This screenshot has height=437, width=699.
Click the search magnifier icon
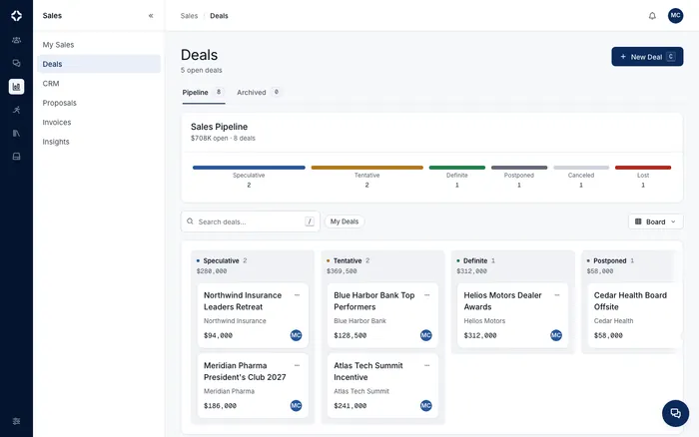pos(190,221)
